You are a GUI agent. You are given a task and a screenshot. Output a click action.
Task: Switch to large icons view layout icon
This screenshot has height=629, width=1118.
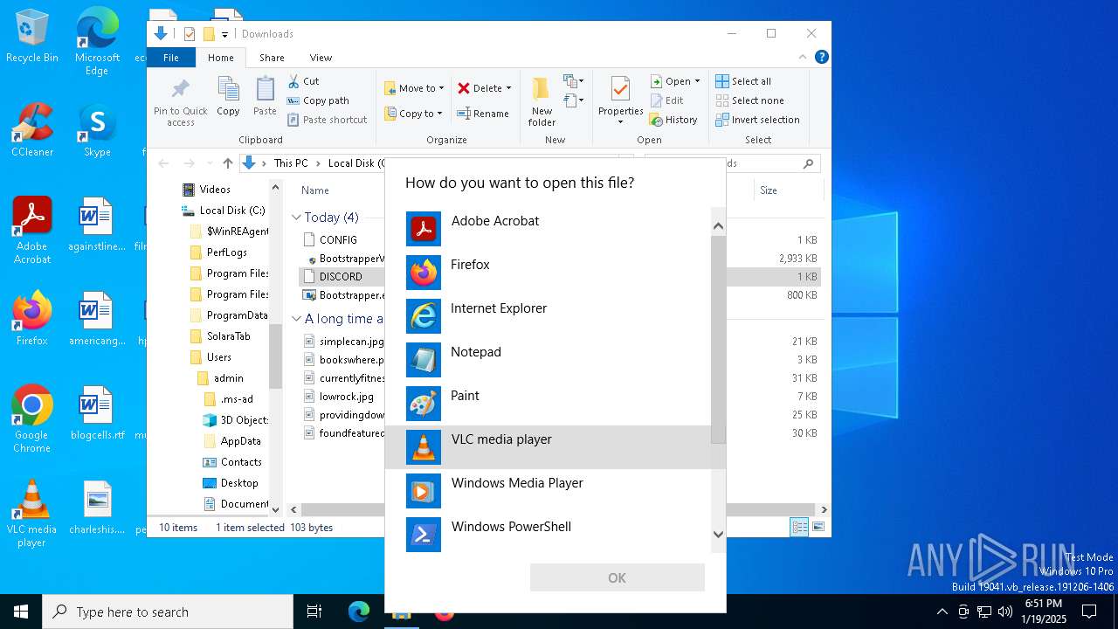818,527
